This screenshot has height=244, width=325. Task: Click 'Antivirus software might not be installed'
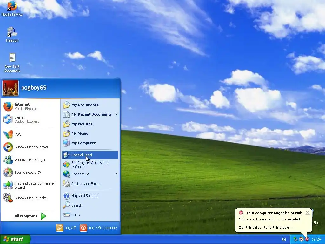[x=269, y=219]
